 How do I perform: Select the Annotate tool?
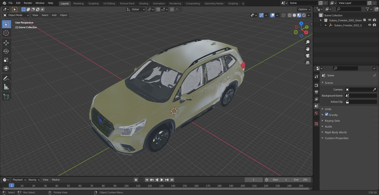click(x=6, y=79)
